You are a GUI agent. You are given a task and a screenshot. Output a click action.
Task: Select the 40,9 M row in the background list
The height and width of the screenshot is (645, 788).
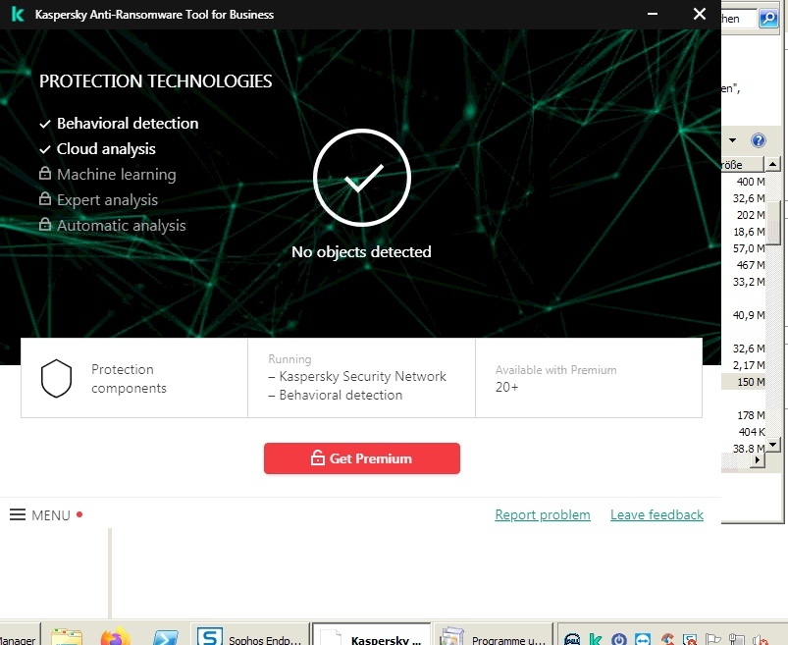click(x=743, y=315)
